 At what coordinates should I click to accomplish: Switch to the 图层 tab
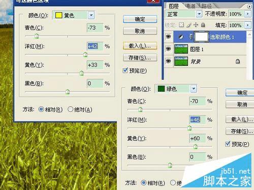tap(174, 6)
